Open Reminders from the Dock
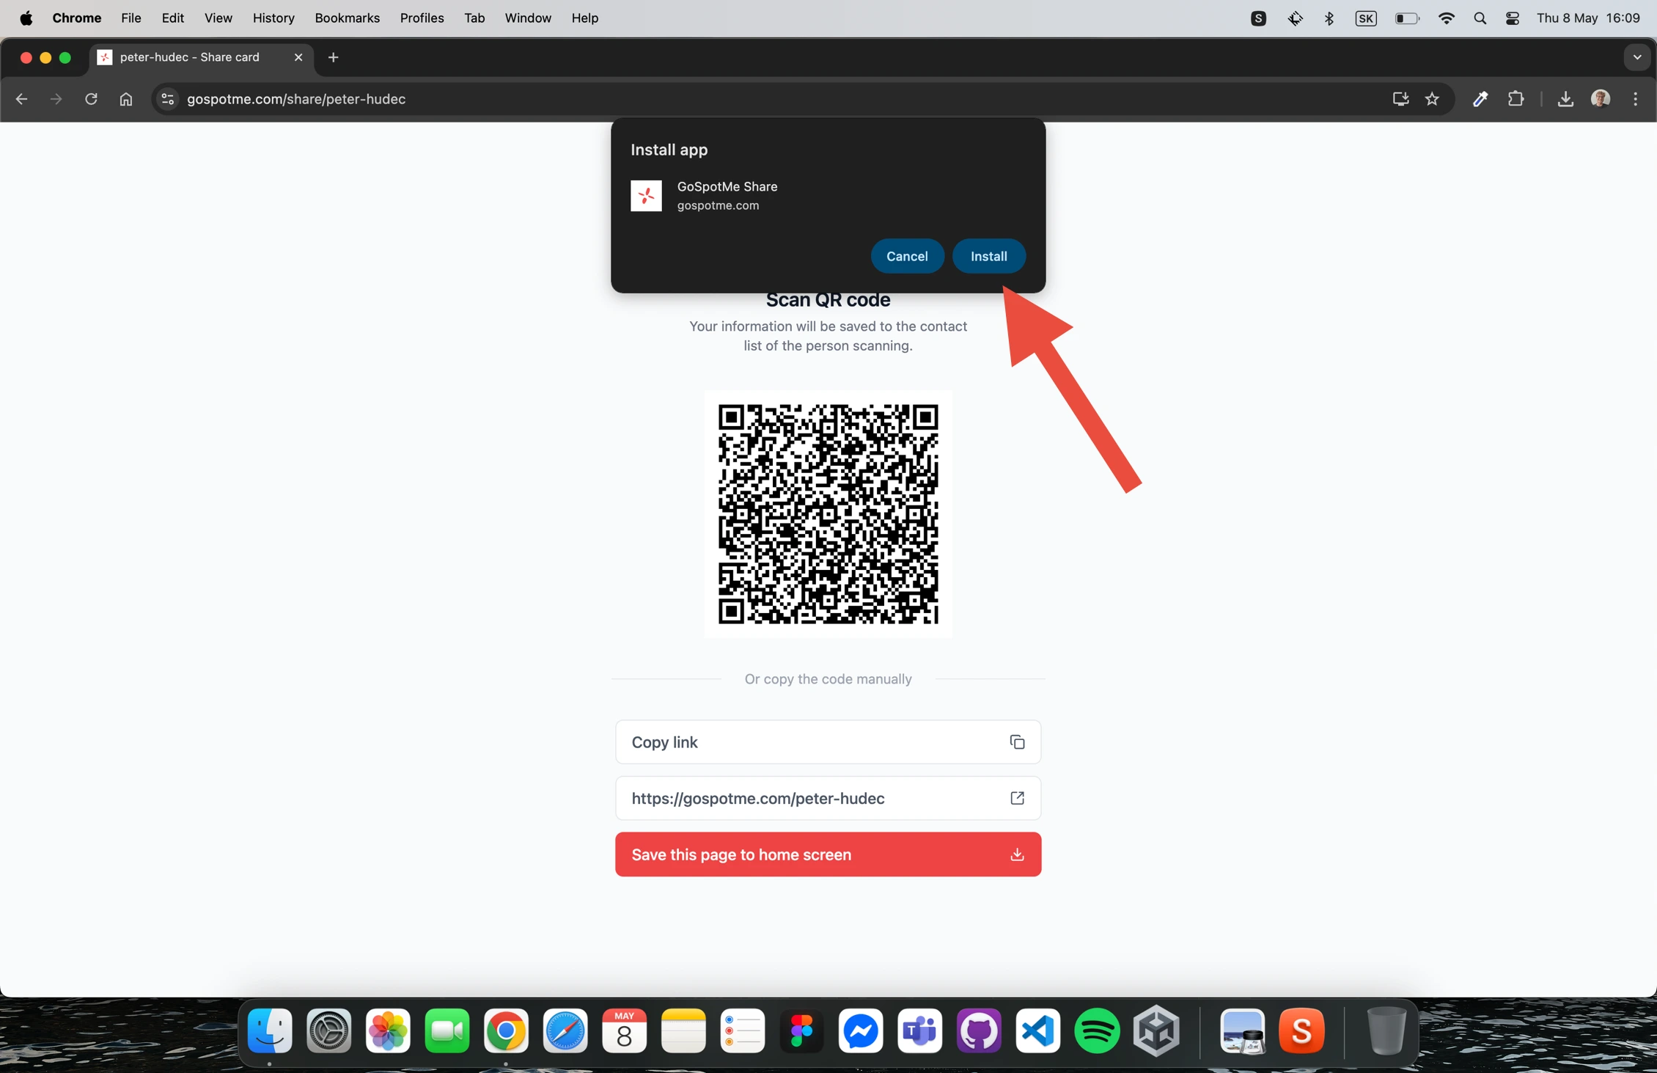The width and height of the screenshot is (1657, 1073). [742, 1030]
